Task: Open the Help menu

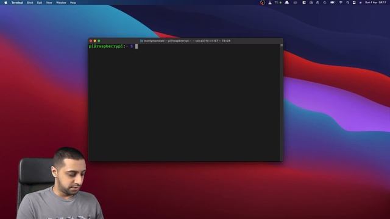Action: (x=73, y=2)
